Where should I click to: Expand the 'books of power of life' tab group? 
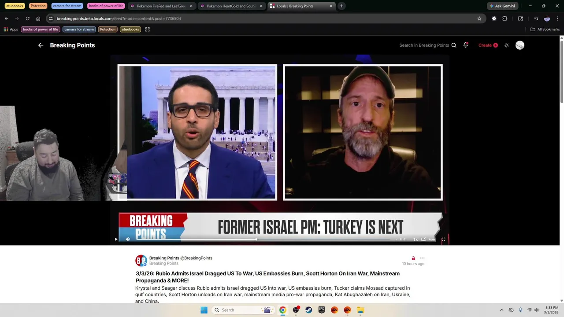pyautogui.click(x=106, y=6)
